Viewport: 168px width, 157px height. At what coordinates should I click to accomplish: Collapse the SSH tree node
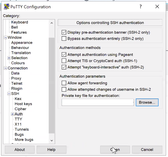[x=9, y=94]
